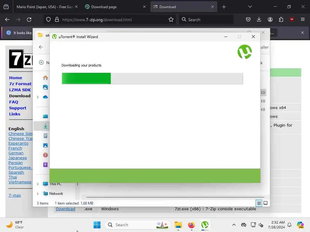Open Documents folder icon in Explorer sidebar
The width and height of the screenshot is (310, 232).
click(45, 136)
